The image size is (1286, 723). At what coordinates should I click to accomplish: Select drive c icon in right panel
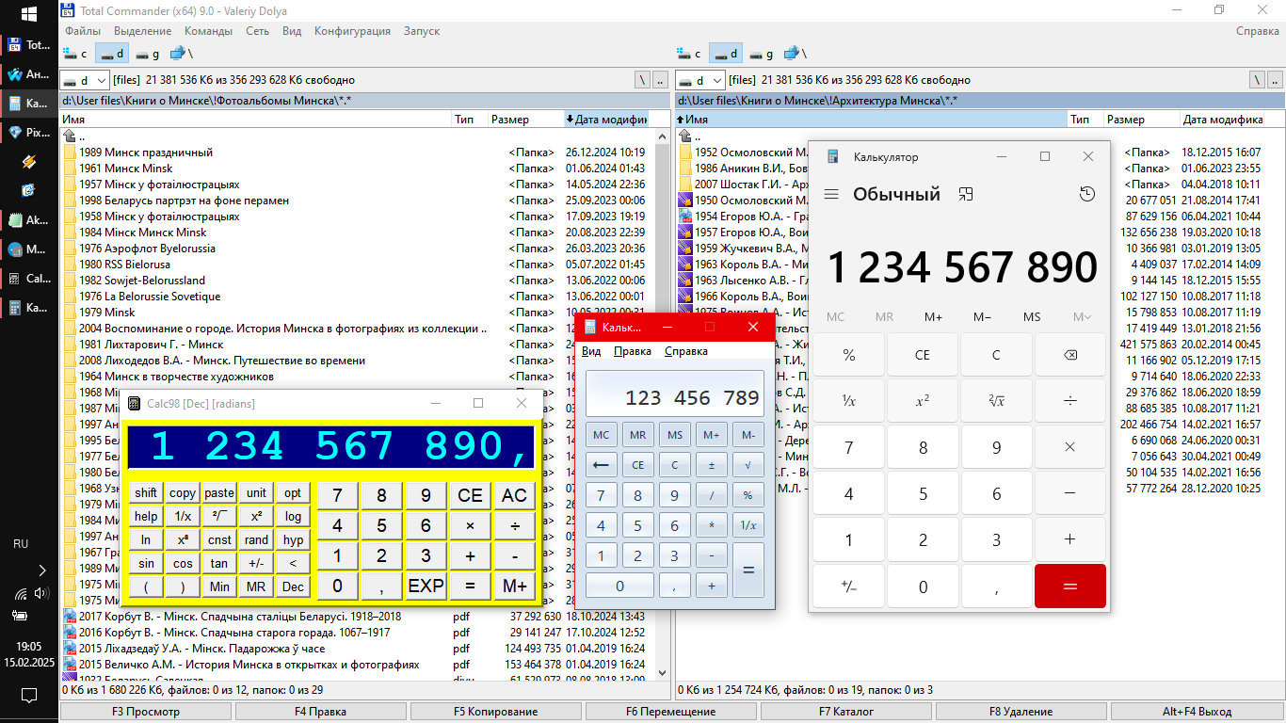click(x=690, y=54)
